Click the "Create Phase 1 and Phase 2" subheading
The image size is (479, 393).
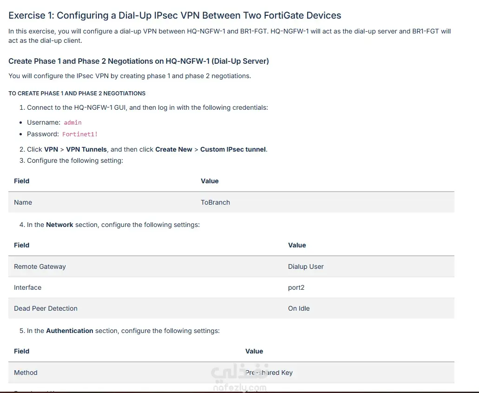coord(138,61)
